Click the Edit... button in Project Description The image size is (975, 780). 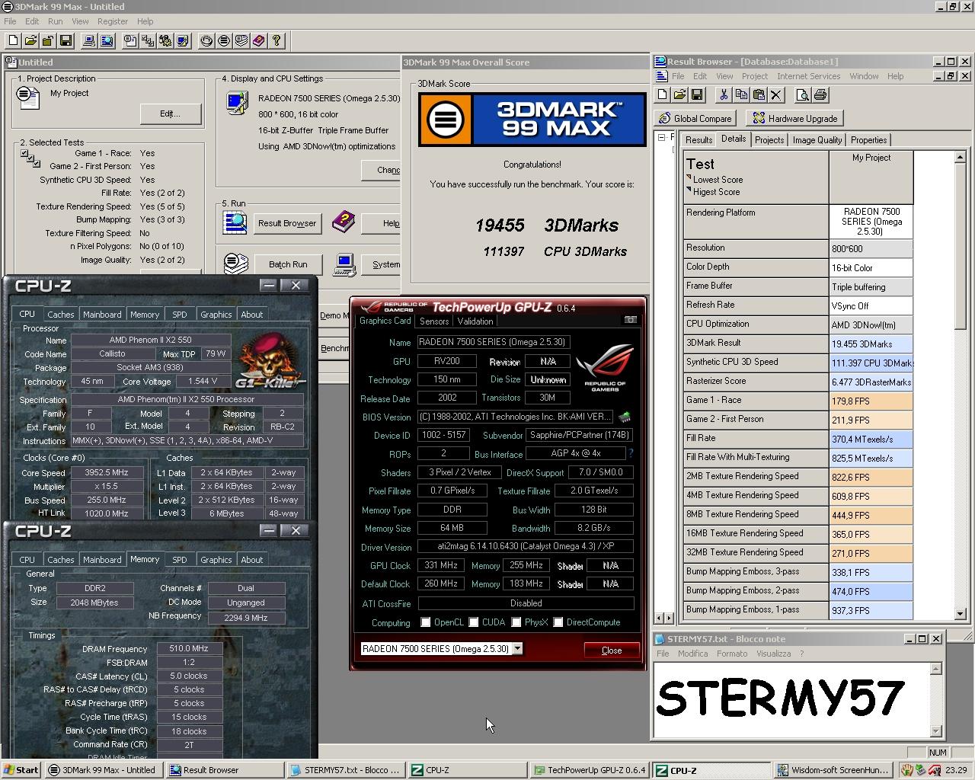[171, 113]
